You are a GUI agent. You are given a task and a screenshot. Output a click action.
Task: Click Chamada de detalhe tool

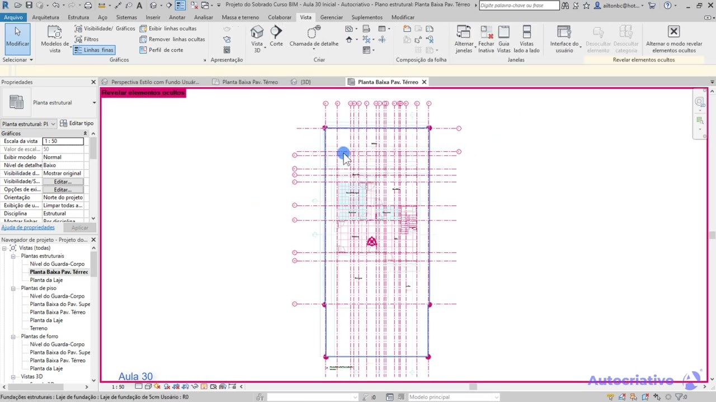[x=314, y=38]
